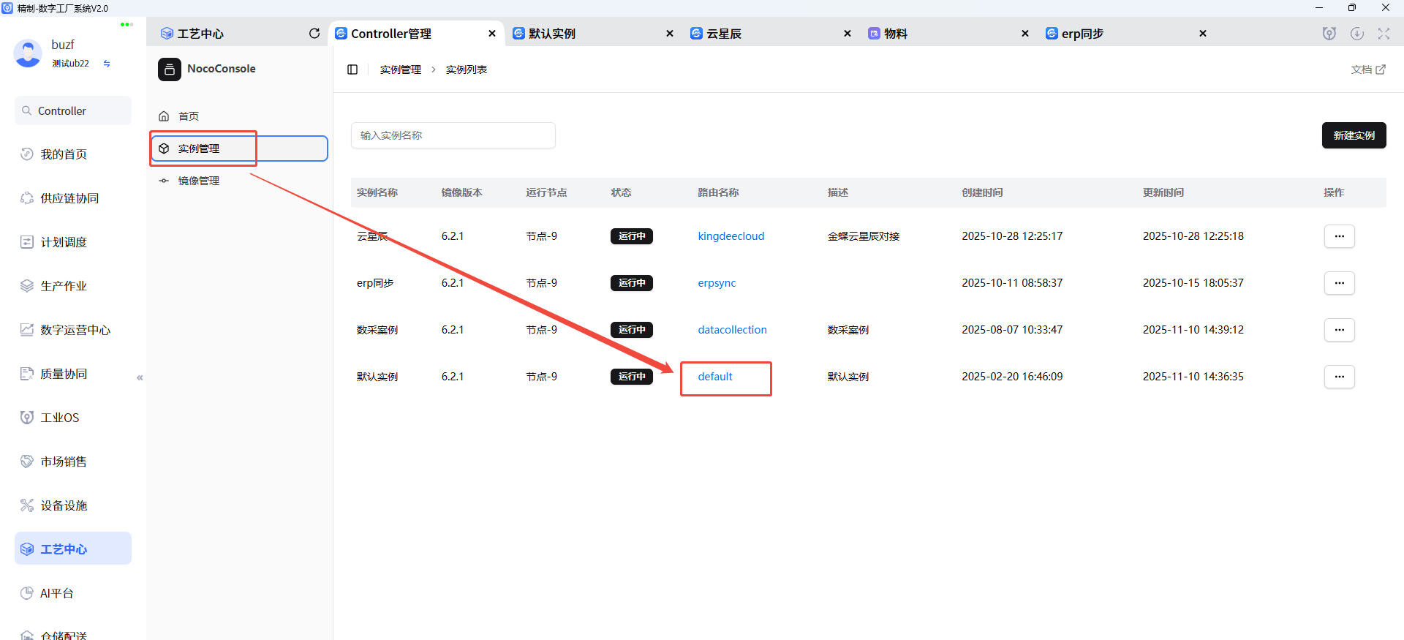The height and width of the screenshot is (640, 1404).
Task: Close the Controller管理 tab
Action: (492, 34)
